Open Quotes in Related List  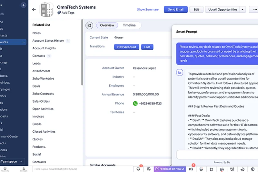(37, 139)
